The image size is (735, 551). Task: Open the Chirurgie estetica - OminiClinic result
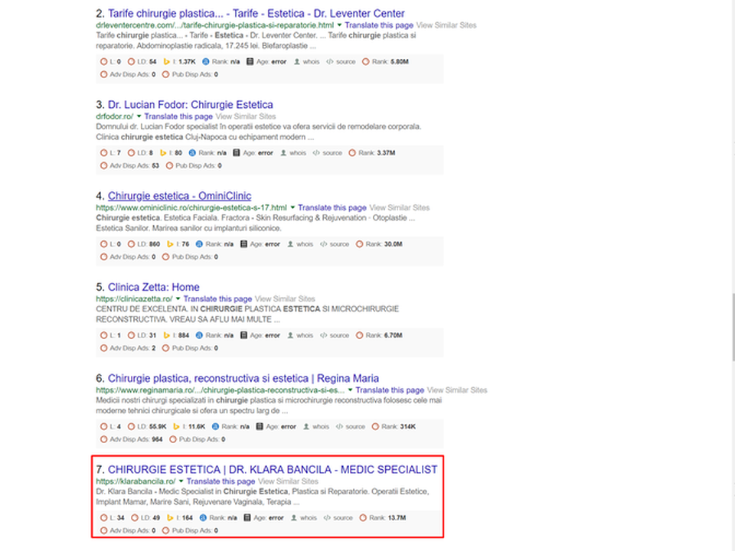point(179,196)
